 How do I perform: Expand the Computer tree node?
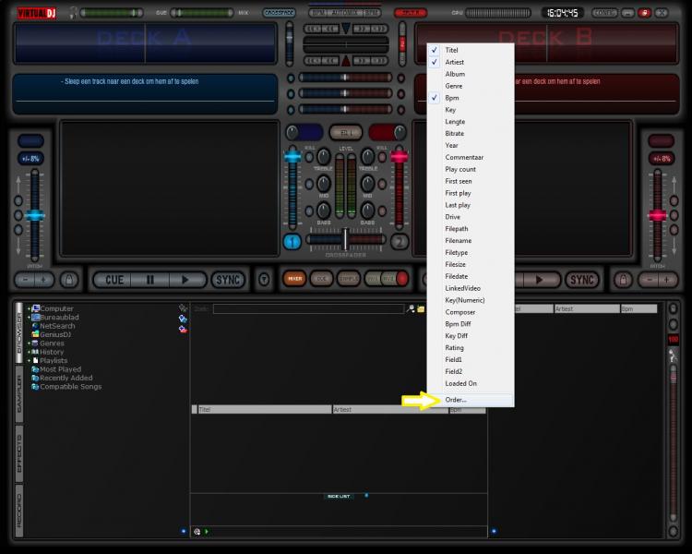pos(29,308)
